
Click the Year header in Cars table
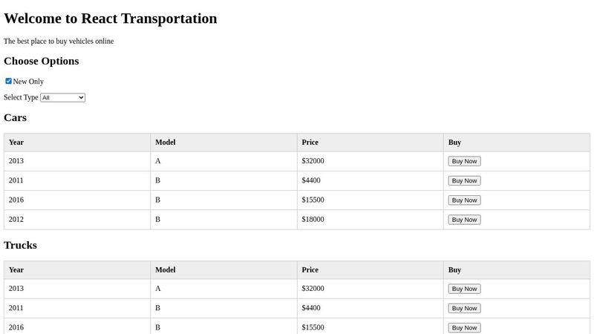16,143
